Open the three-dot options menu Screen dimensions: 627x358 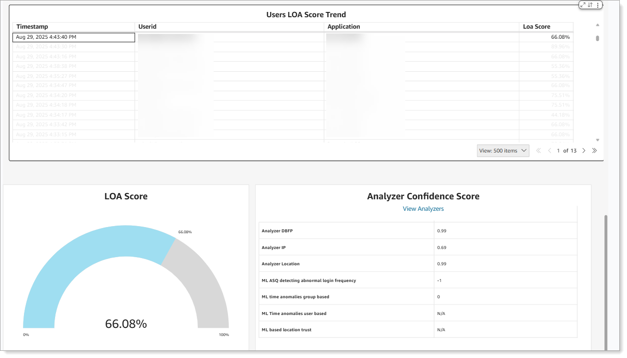click(598, 5)
